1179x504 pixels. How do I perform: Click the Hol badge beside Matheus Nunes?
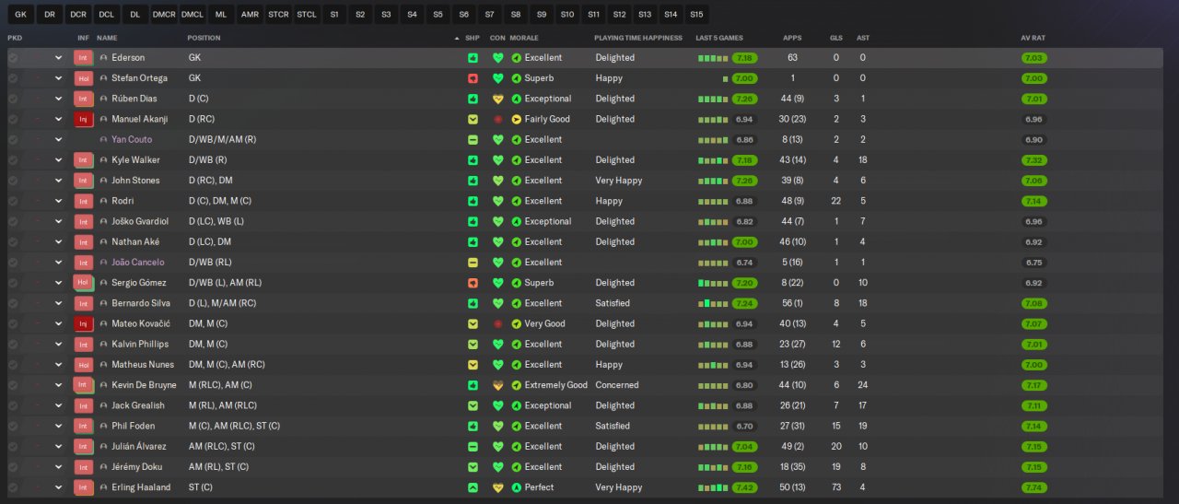[84, 365]
